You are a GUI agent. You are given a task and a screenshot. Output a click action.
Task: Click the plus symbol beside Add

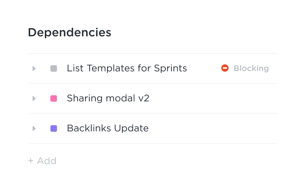pyautogui.click(x=31, y=161)
